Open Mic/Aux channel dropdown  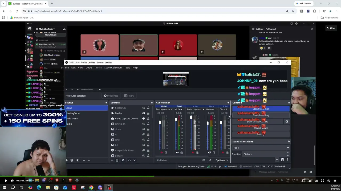184,109
